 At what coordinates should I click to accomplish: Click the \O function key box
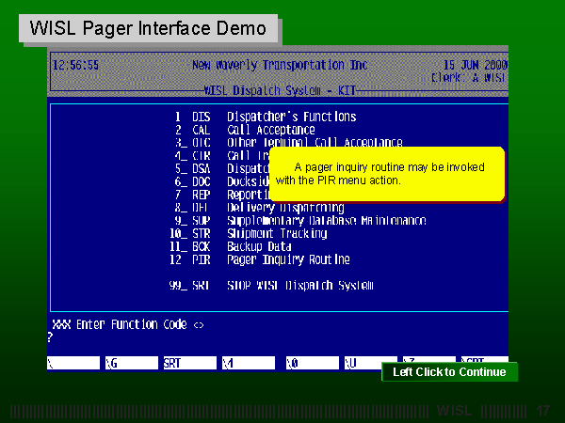(x=313, y=363)
